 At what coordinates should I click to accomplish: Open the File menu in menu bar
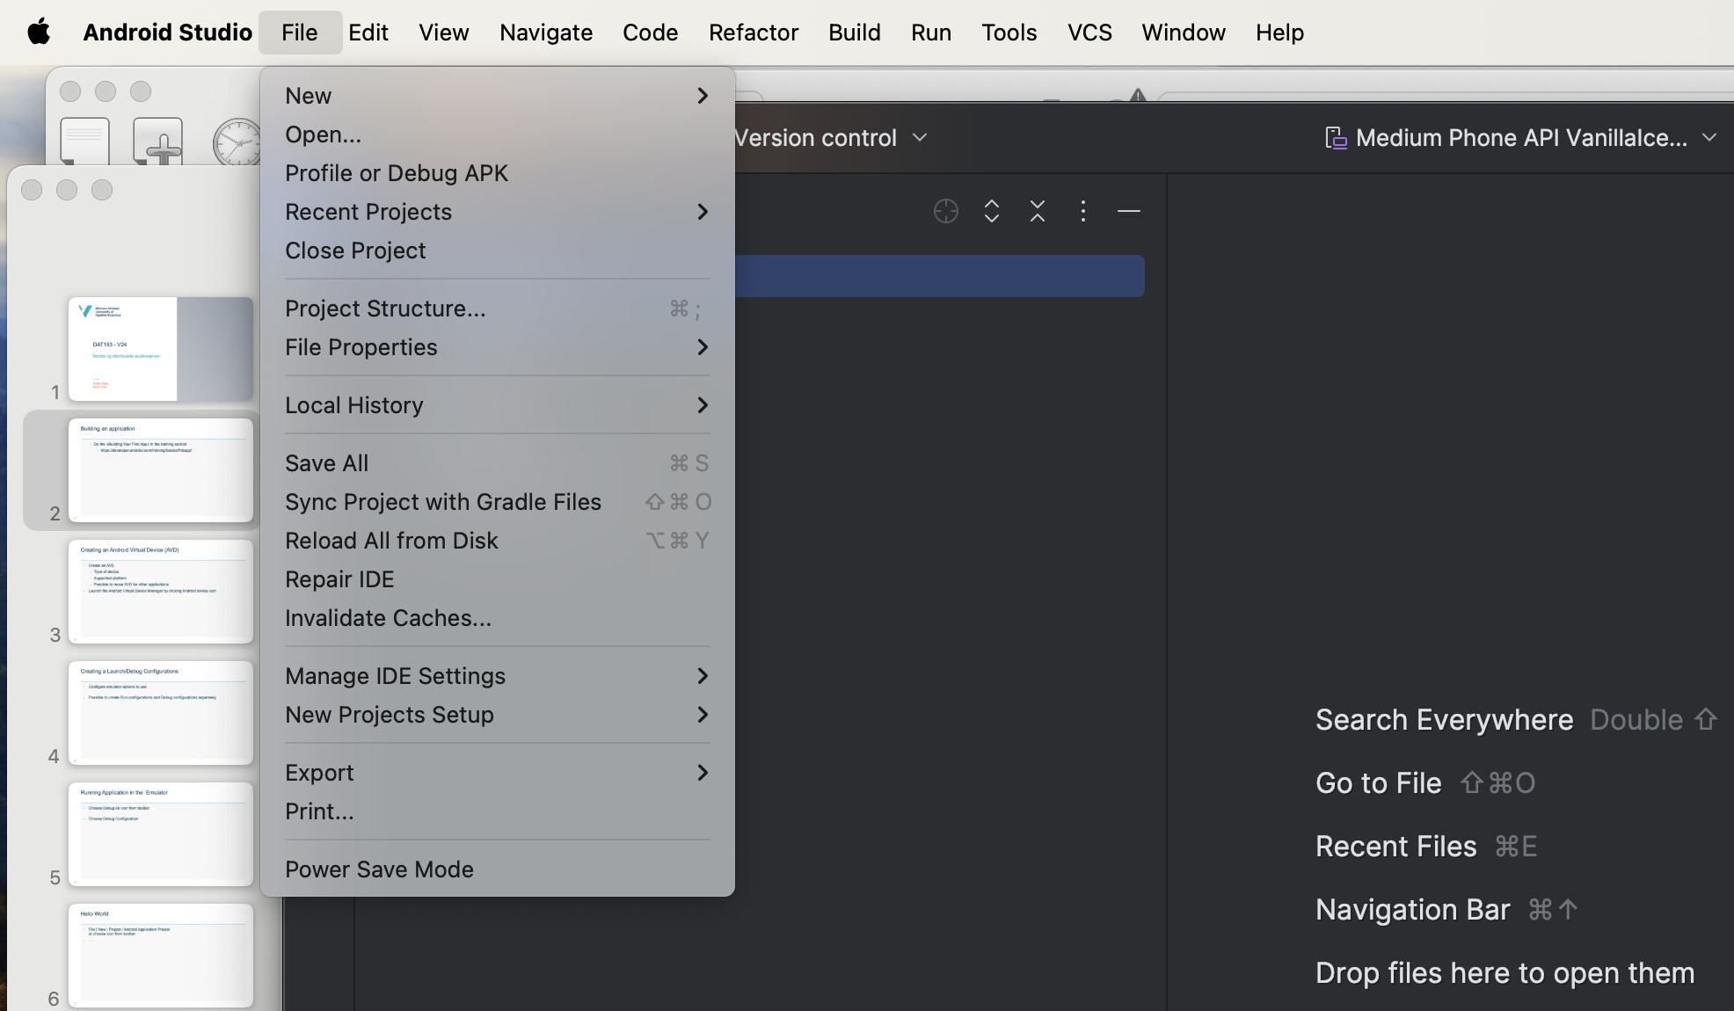click(x=300, y=33)
